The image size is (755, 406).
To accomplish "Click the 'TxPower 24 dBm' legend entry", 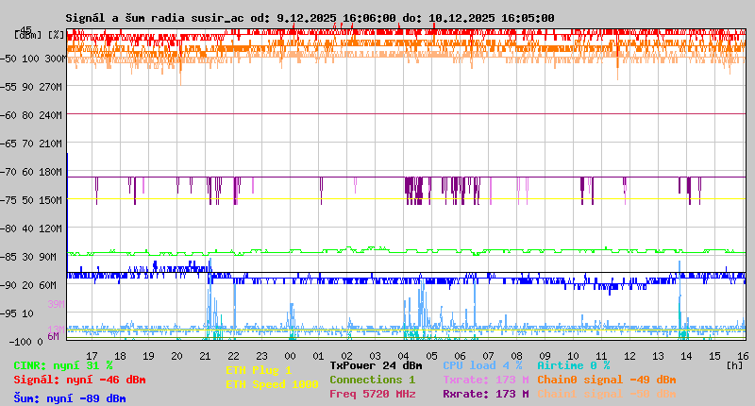I will 376,365.
